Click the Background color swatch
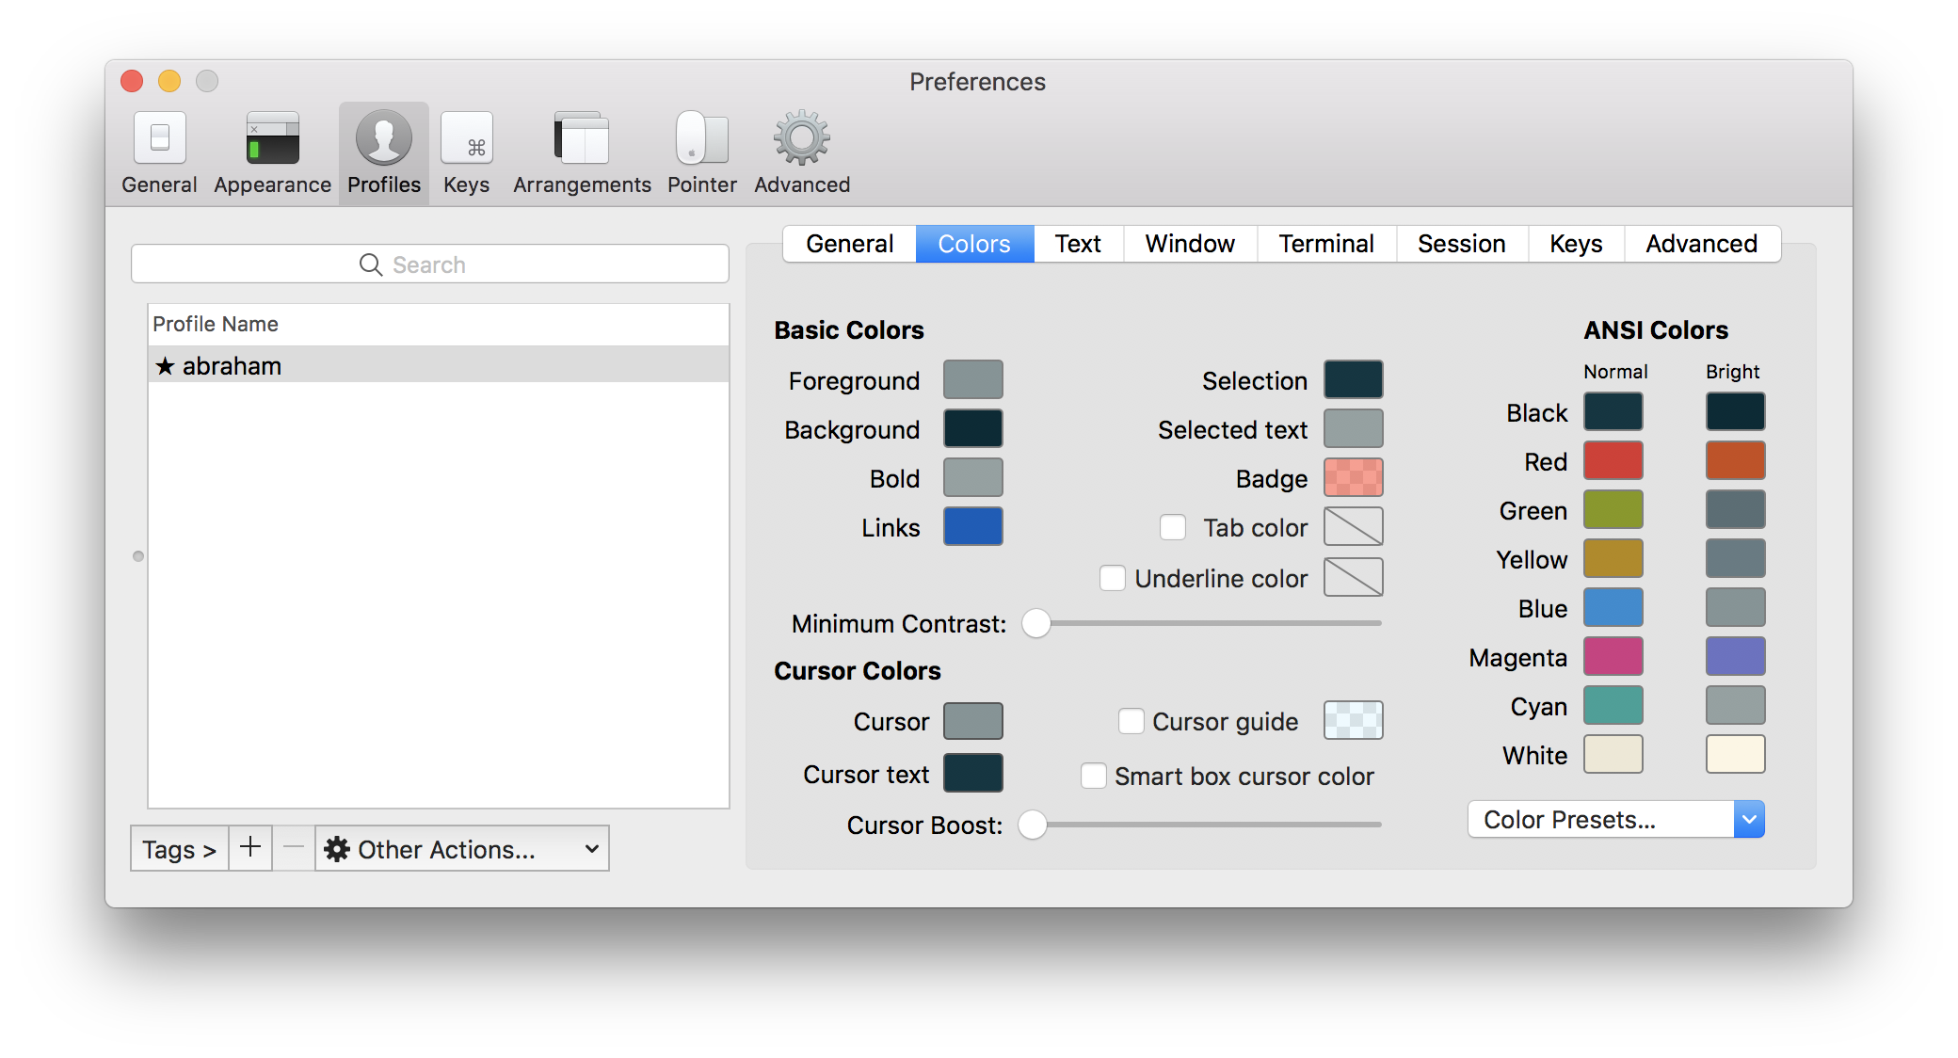Image resolution: width=1958 pixels, height=1058 pixels. point(973,428)
